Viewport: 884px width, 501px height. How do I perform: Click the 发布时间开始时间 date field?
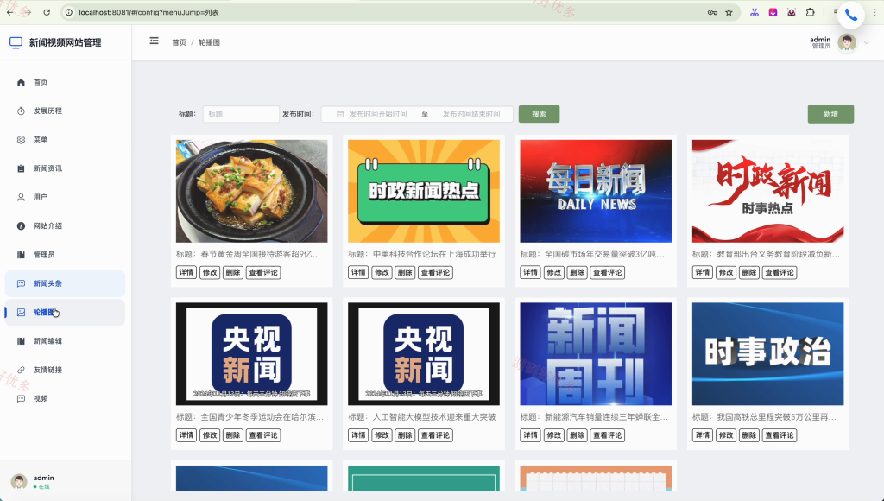[378, 114]
